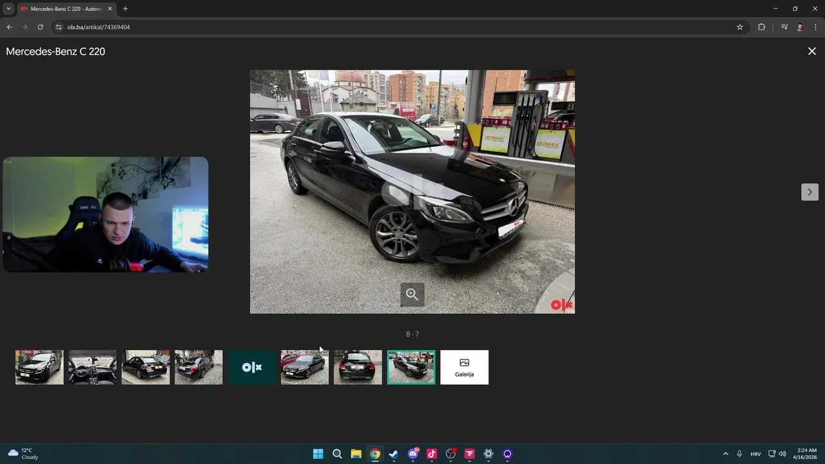Select the OLX logo placeholder thumbnail
Screen dimensions: 825x464
click(x=251, y=367)
